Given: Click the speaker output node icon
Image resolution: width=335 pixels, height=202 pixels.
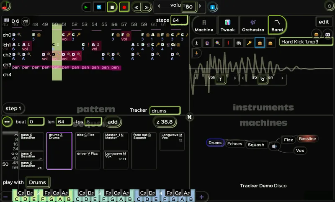Looking at the screenshot, I should 274,146.
